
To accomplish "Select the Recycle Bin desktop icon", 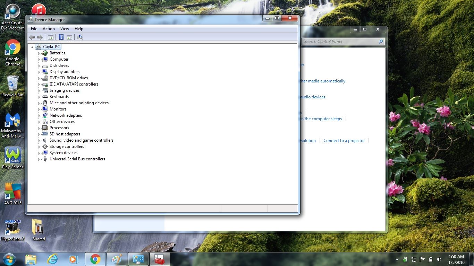I will click(x=12, y=86).
